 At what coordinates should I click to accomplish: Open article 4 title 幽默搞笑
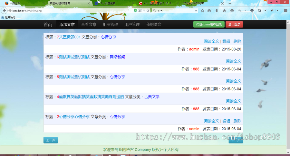[x=92, y=97]
